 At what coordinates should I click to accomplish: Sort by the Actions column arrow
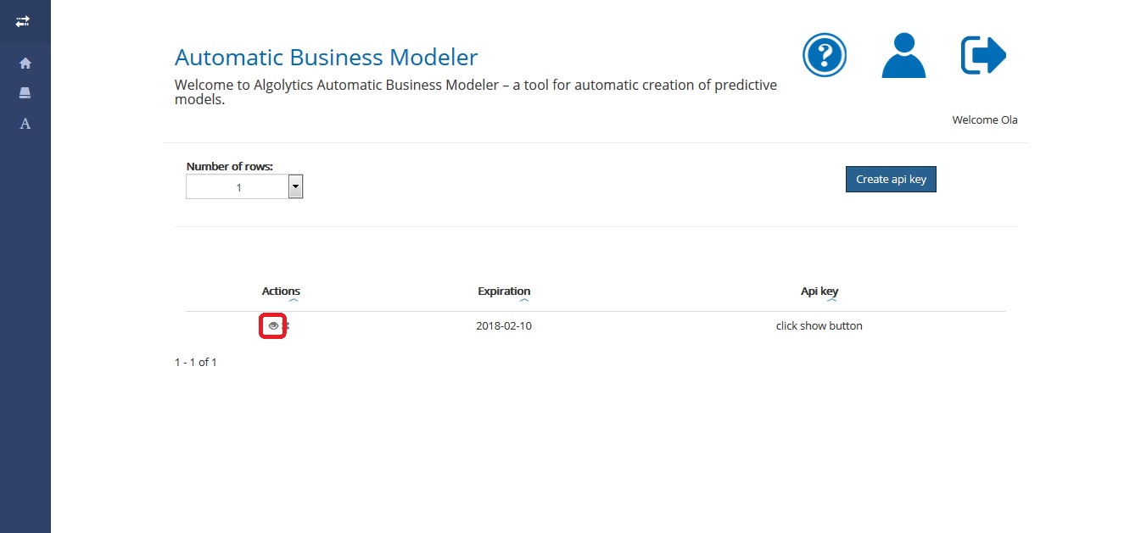[293, 300]
